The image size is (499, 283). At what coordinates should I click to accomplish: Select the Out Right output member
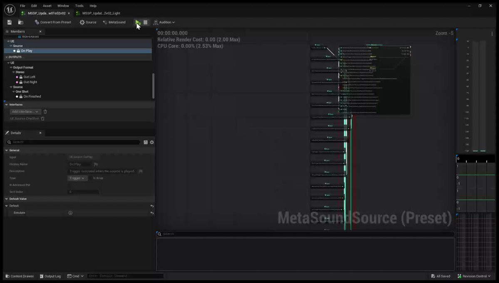click(30, 82)
